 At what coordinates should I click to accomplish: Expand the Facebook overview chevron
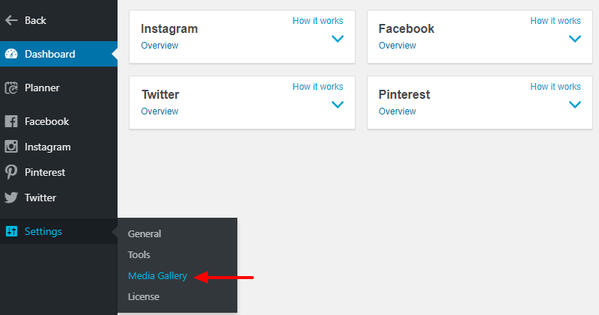click(x=575, y=39)
